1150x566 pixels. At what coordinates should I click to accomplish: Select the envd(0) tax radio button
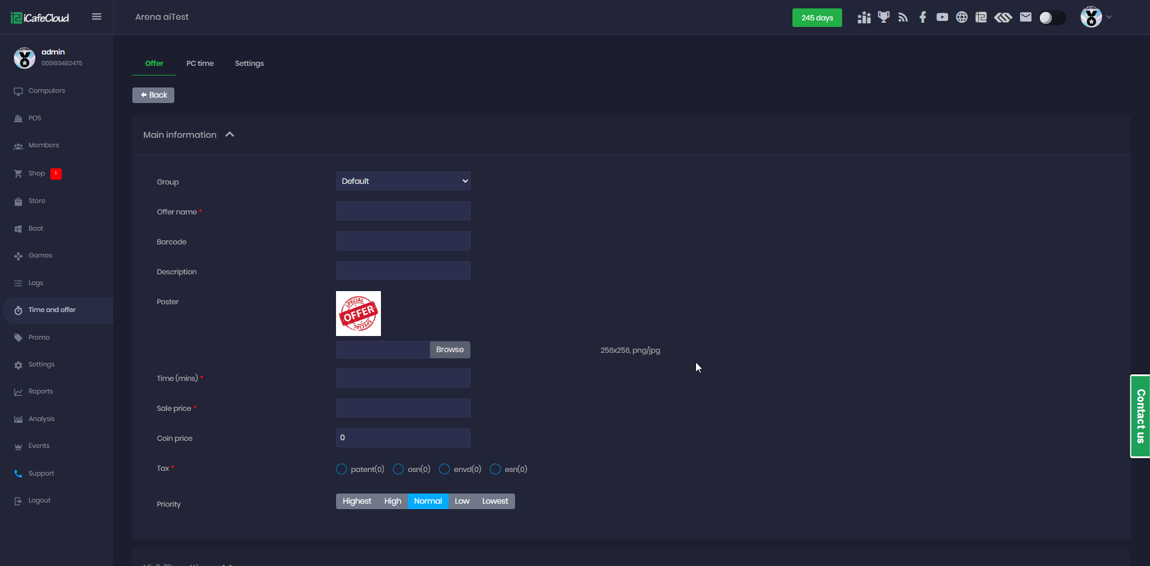tap(444, 469)
